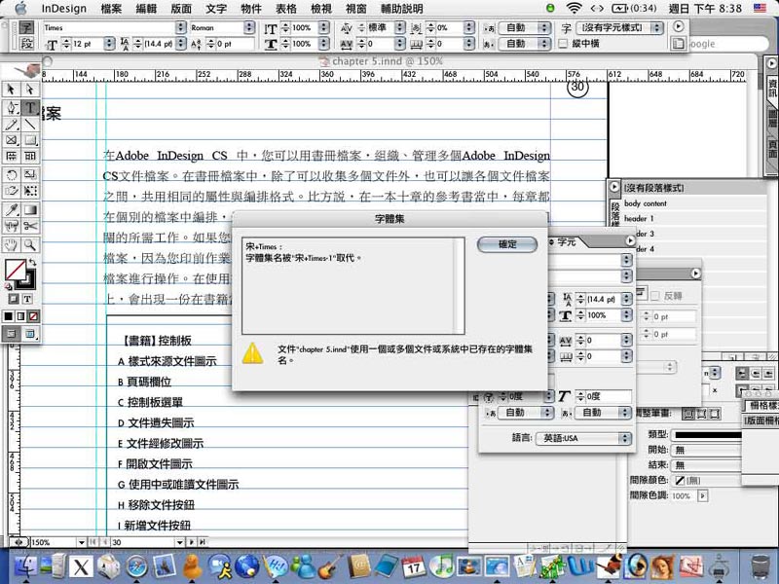The width and height of the screenshot is (779, 584).
Task: Select body content paragraph style
Action: pos(646,203)
